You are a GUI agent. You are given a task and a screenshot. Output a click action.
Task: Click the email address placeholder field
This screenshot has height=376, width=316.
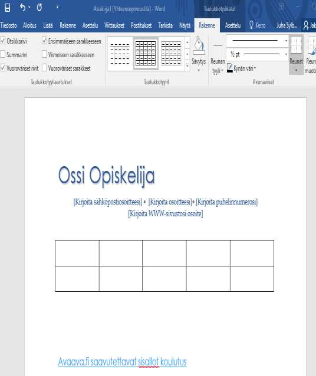click(108, 202)
